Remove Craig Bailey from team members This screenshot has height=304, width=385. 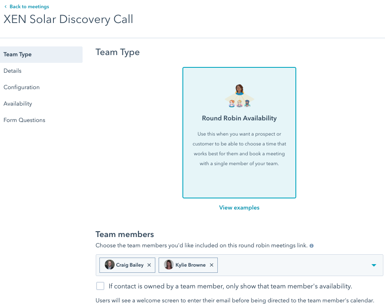[149, 265]
